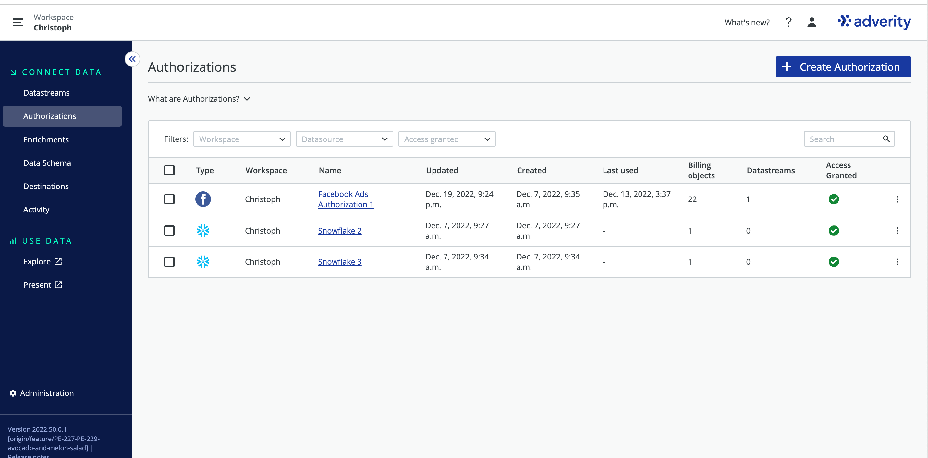Check the Facebook Ads Authorization 1 checkbox

pyautogui.click(x=169, y=199)
